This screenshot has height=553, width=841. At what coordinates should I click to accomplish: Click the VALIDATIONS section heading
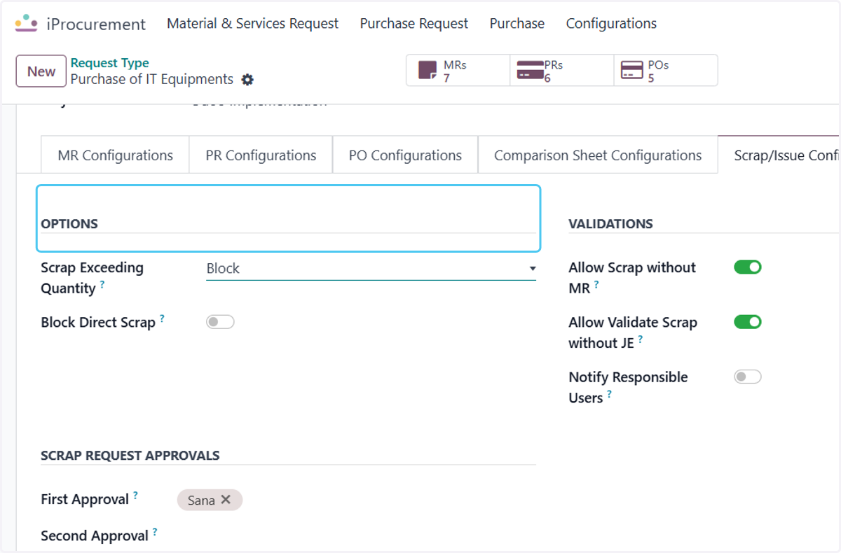pos(610,224)
